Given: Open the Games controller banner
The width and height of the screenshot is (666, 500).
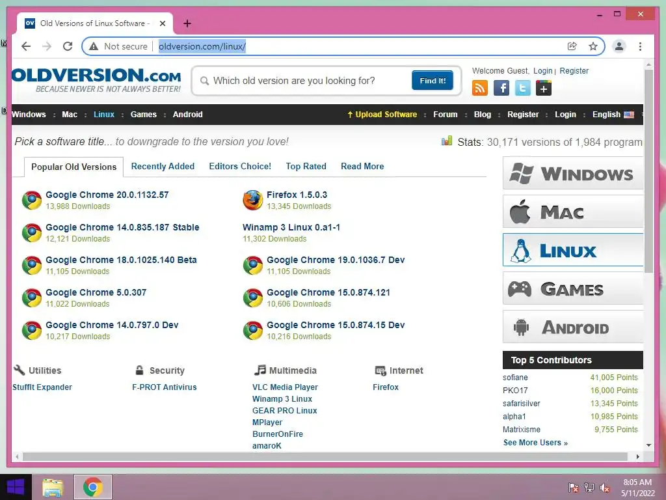Looking at the screenshot, I should [573, 288].
